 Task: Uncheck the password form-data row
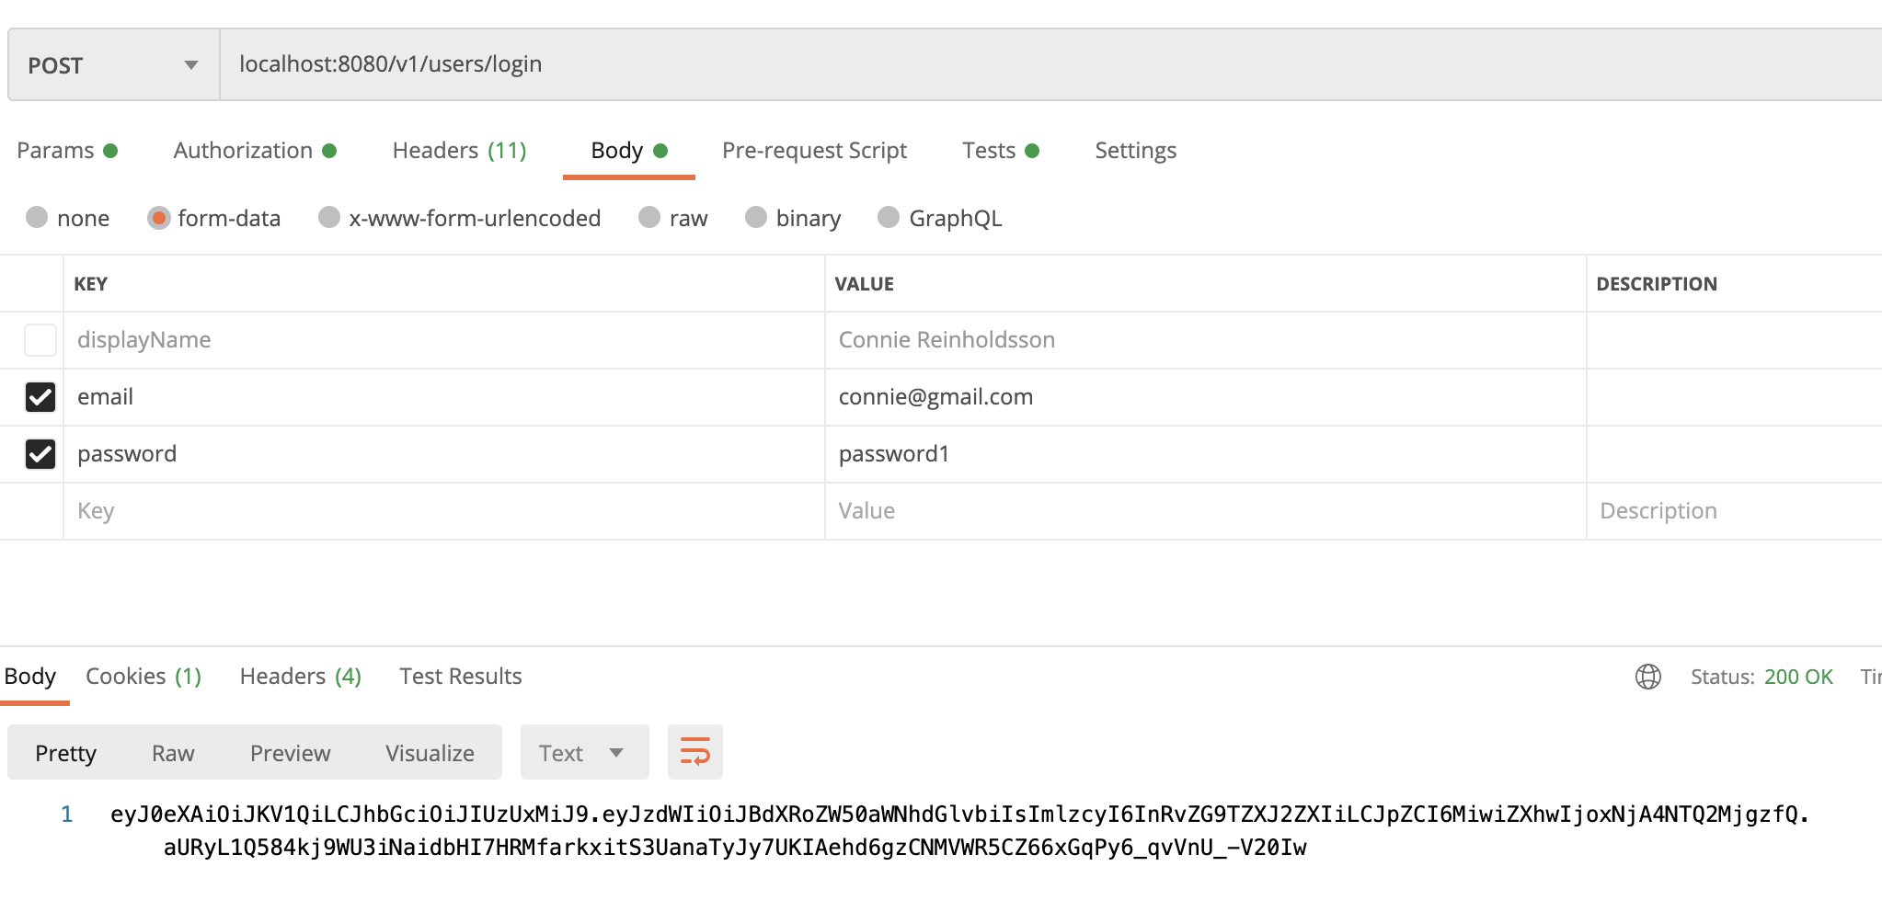(40, 453)
